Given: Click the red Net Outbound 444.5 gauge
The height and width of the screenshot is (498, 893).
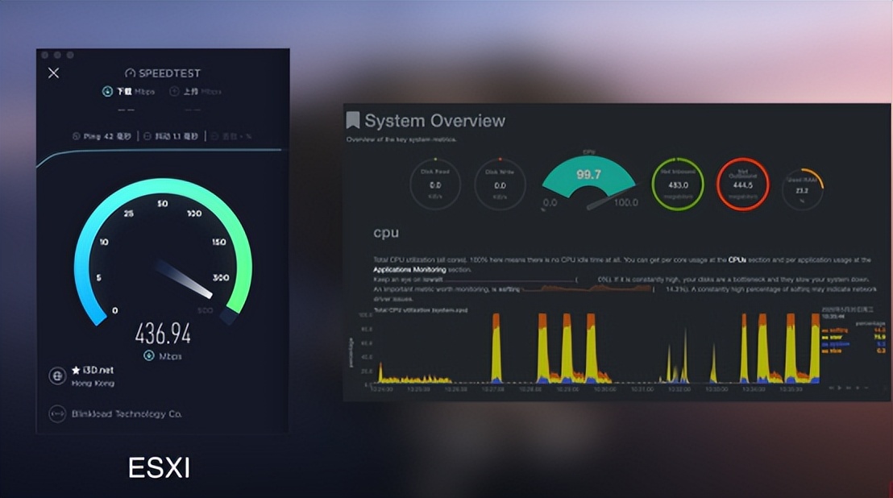Looking at the screenshot, I should [x=742, y=185].
